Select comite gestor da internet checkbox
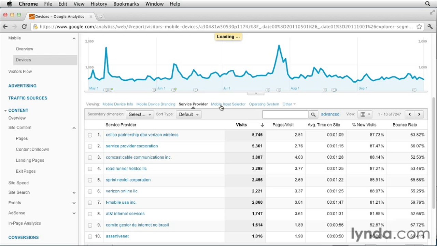 [90, 225]
